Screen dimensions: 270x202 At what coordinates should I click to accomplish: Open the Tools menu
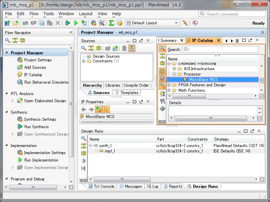(x=48, y=14)
